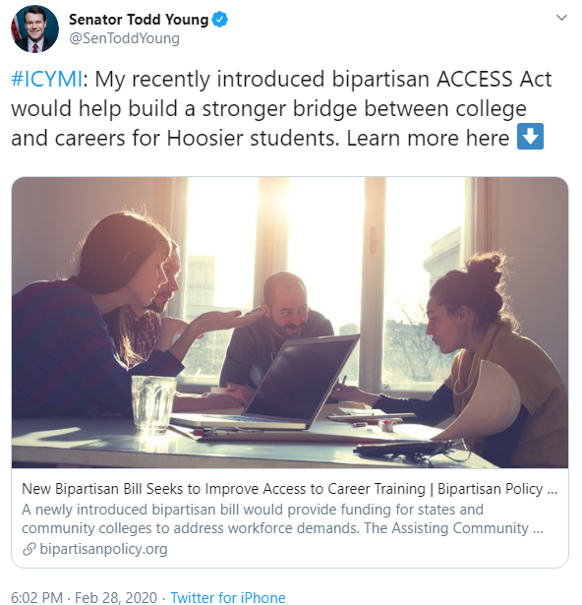Open the @SenToddYoung handle link

click(124, 38)
